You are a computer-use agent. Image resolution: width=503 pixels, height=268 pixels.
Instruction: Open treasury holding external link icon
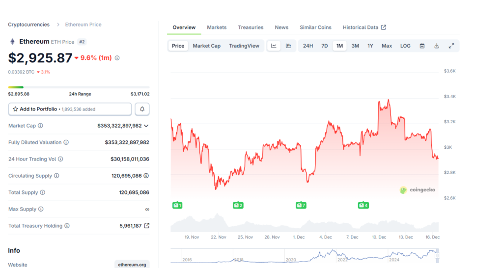[146, 226]
